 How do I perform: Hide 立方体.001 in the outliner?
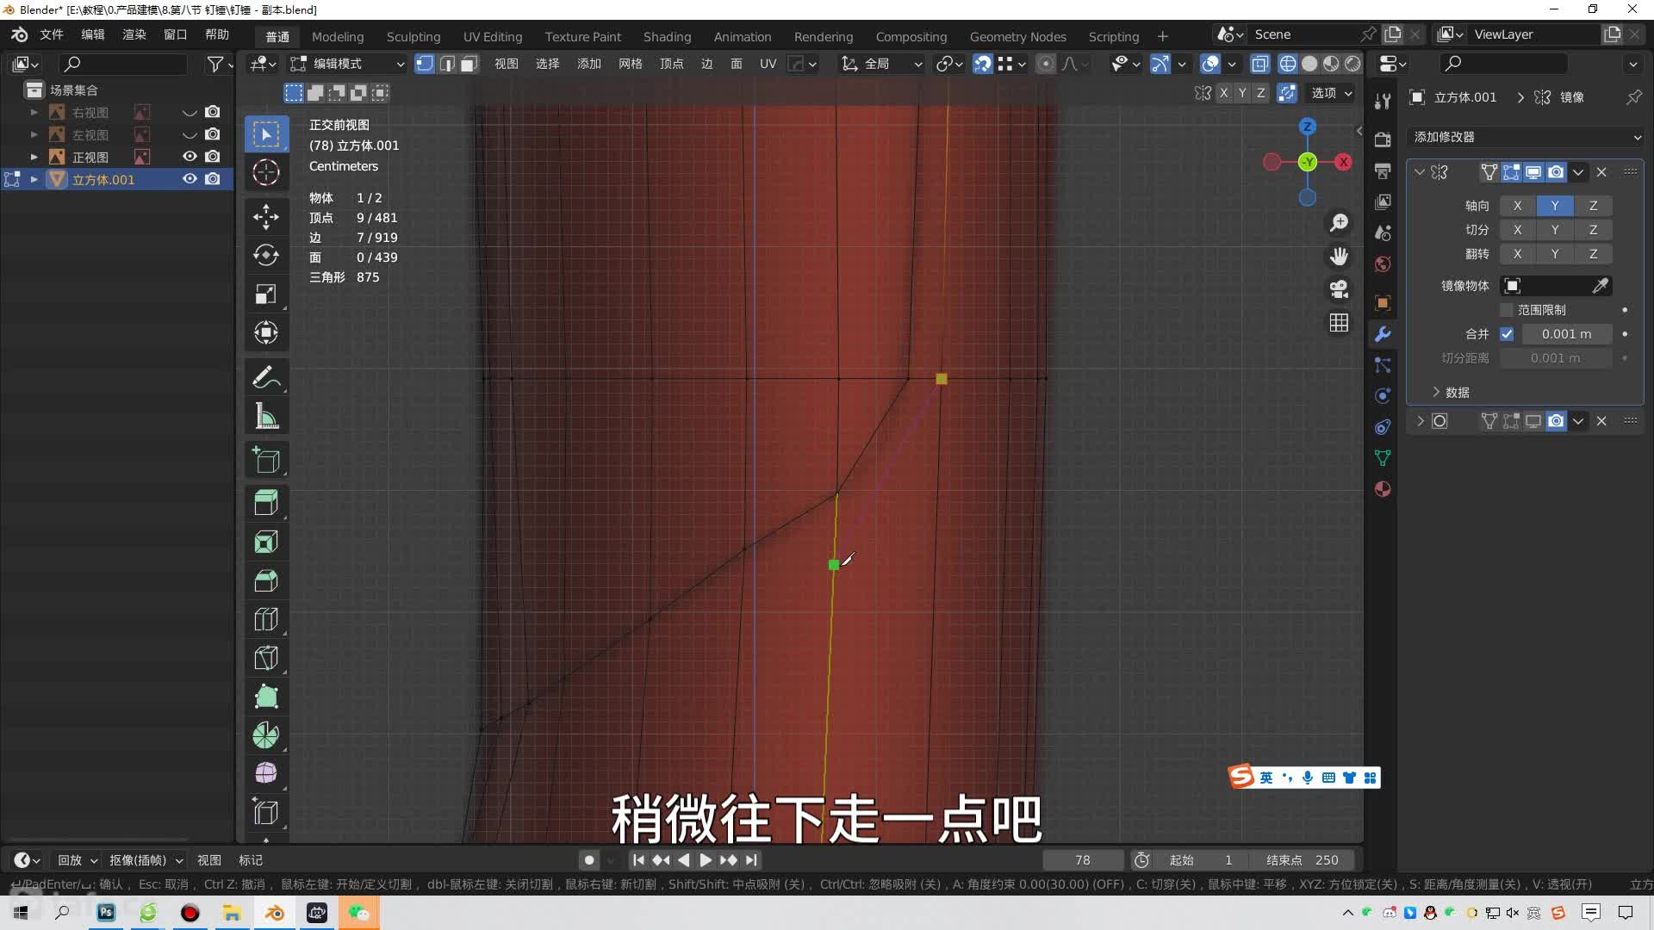click(x=190, y=179)
